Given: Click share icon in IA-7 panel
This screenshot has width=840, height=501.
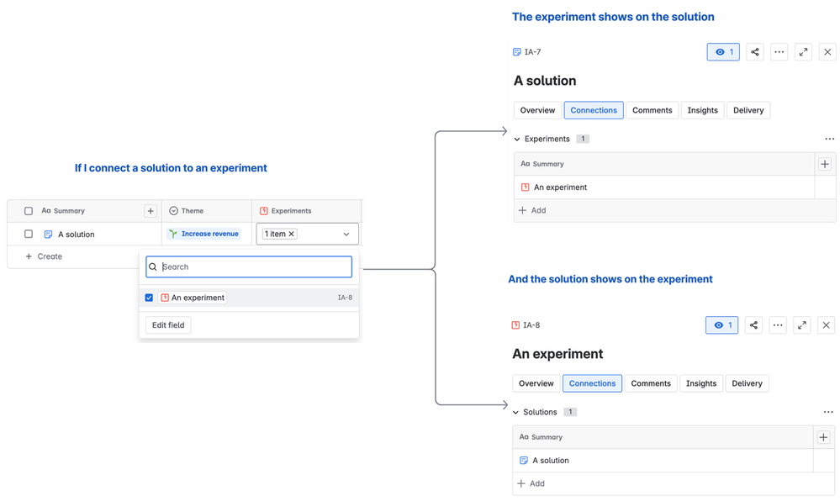Looking at the screenshot, I should [755, 52].
